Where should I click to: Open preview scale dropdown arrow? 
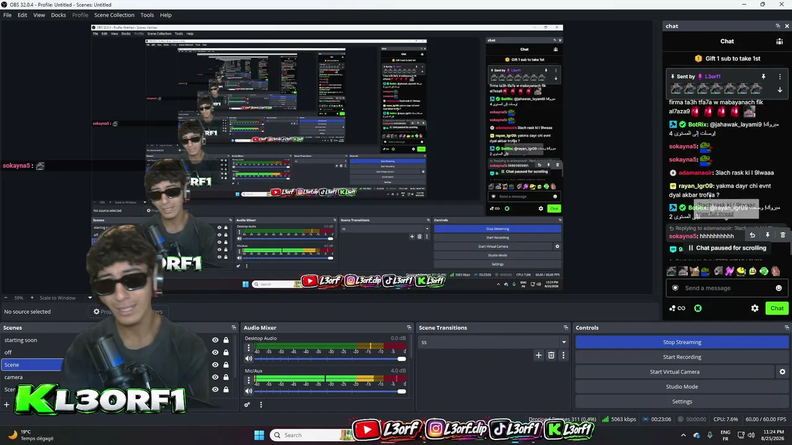click(90, 298)
